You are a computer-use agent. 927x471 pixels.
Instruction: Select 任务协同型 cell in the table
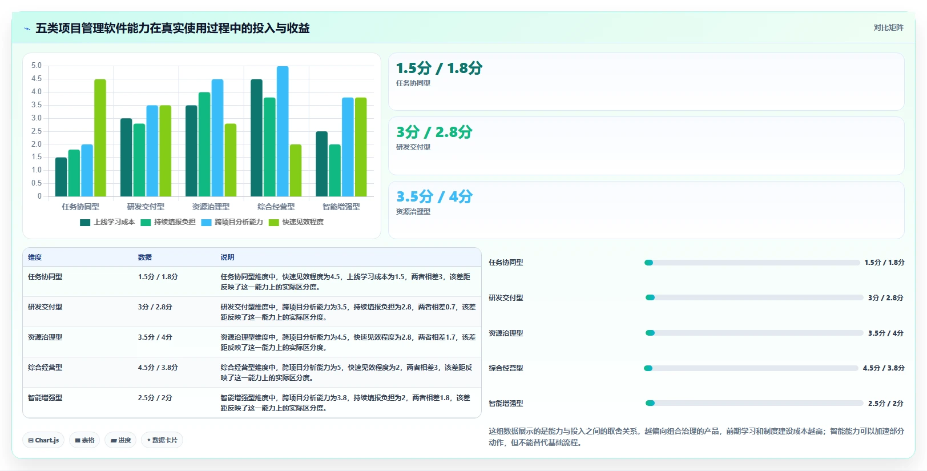45,277
